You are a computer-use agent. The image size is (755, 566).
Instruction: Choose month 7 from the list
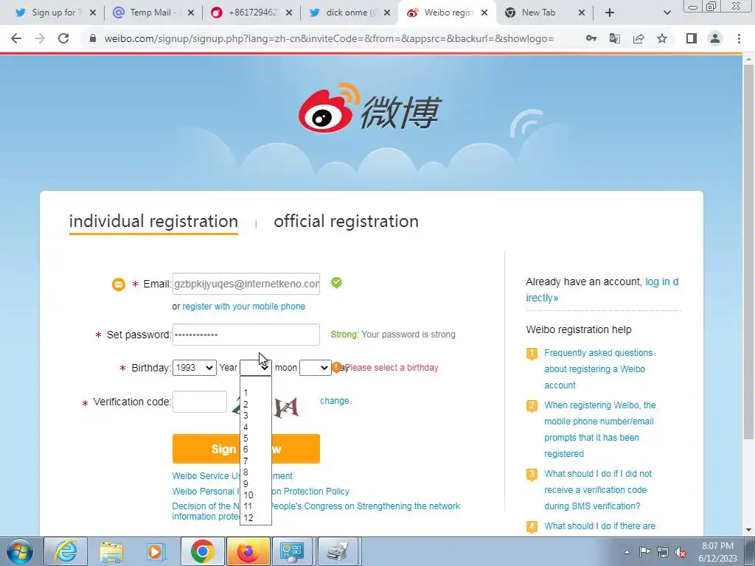(256, 461)
